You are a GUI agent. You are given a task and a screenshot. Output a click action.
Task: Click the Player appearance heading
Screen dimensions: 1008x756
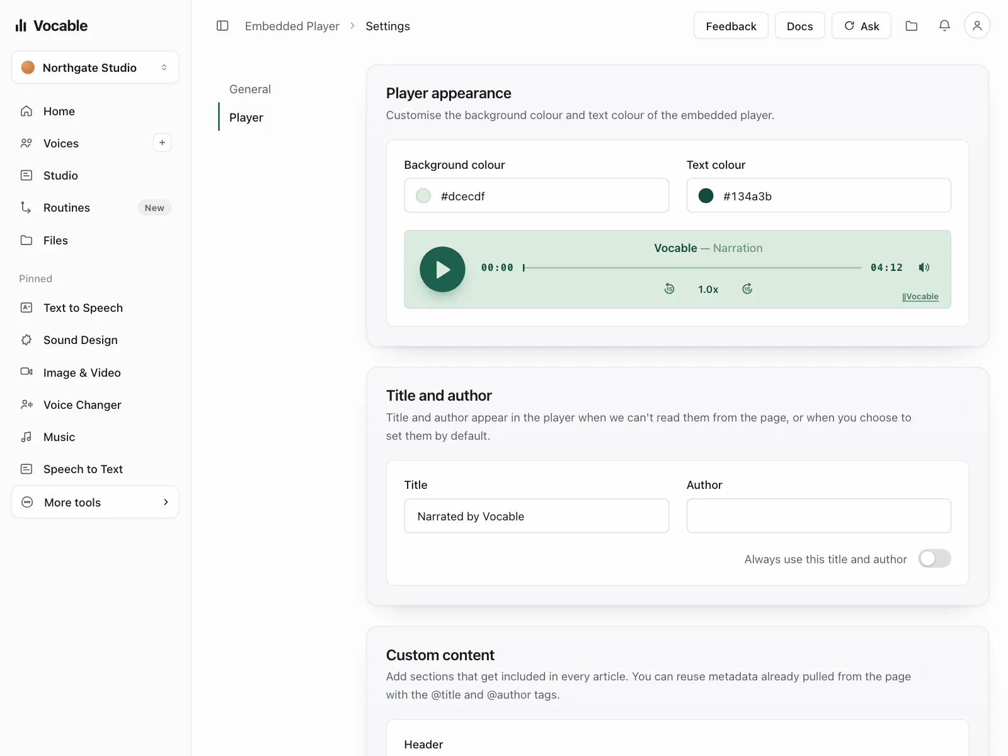pyautogui.click(x=449, y=93)
